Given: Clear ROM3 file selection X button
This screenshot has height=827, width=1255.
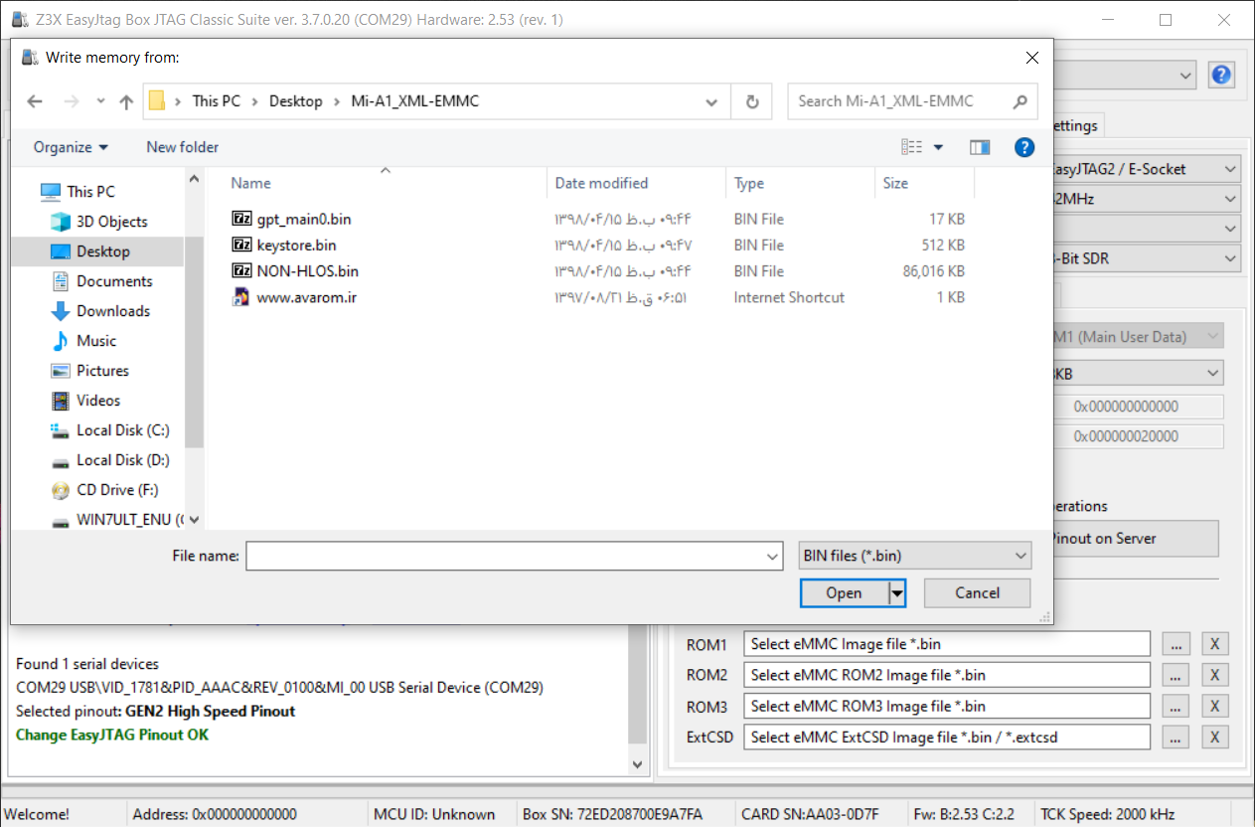Looking at the screenshot, I should [1215, 706].
